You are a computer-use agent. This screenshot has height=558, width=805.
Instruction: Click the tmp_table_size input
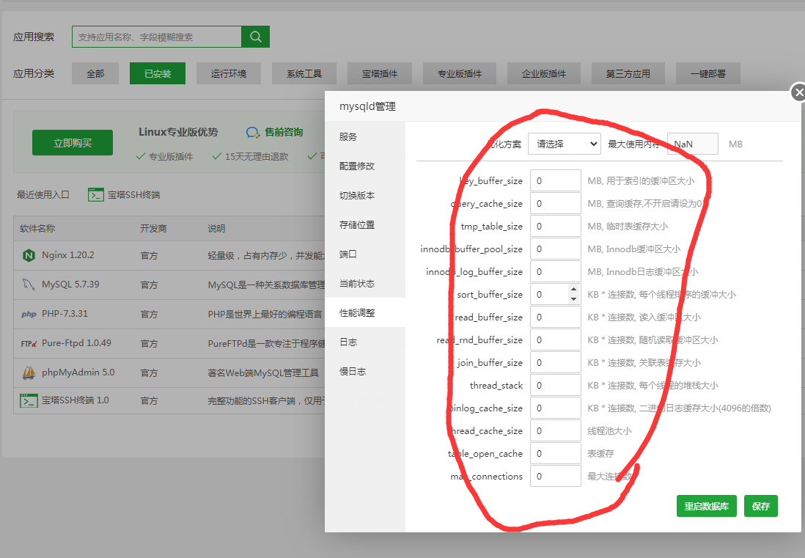[x=556, y=227]
